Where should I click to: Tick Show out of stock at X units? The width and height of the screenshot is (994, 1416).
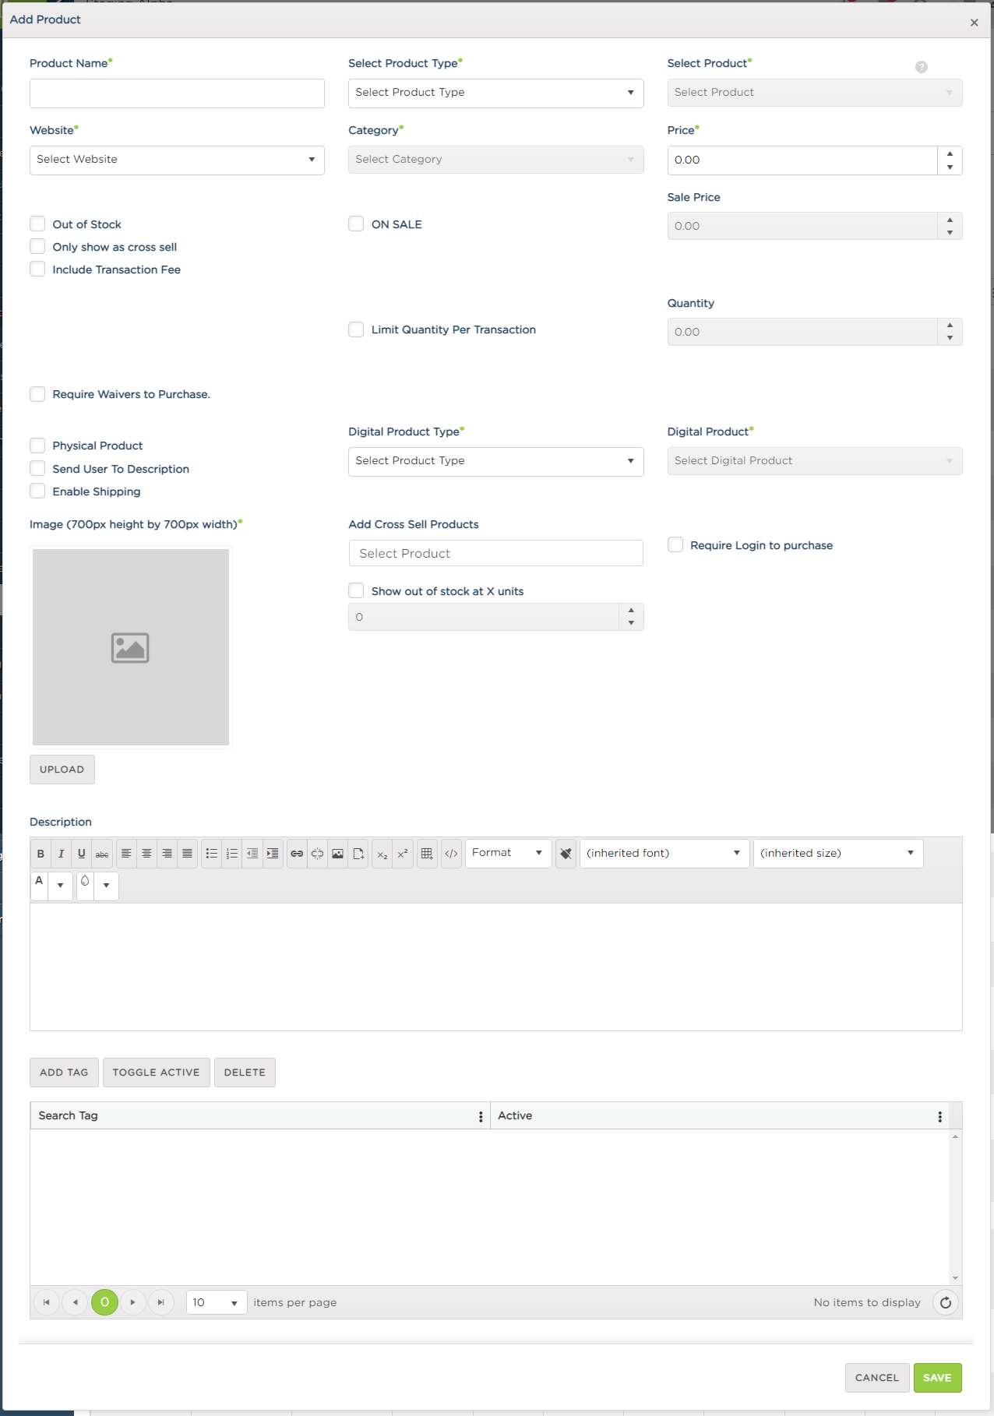(x=356, y=591)
